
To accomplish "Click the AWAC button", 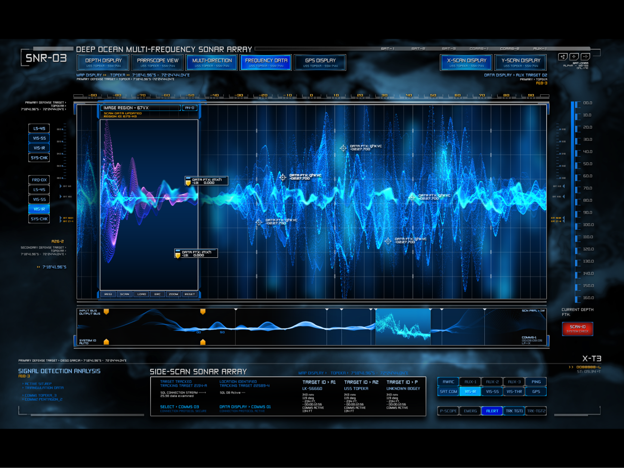I will (448, 382).
